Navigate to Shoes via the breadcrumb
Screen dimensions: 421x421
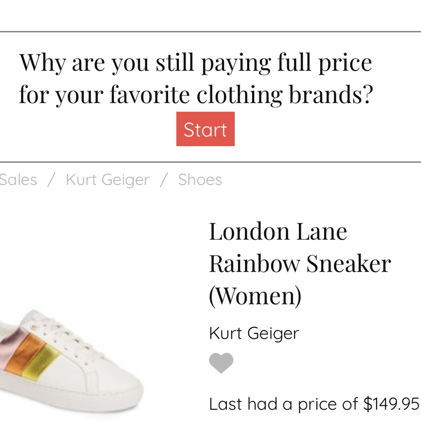tap(200, 179)
